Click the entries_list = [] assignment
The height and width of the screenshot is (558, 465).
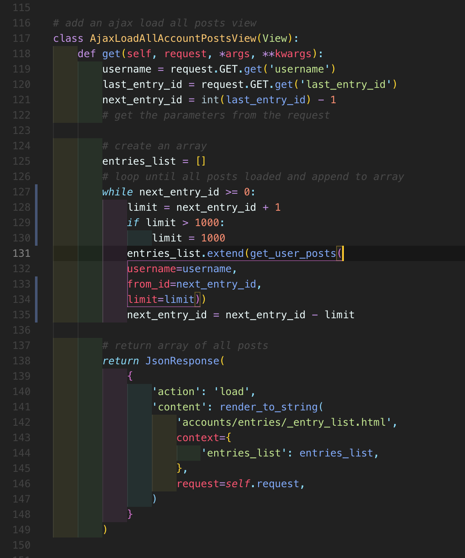[x=154, y=161]
